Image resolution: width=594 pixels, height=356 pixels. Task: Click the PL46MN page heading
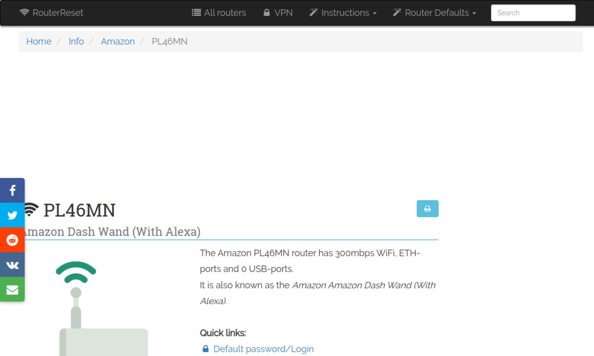pos(79,210)
